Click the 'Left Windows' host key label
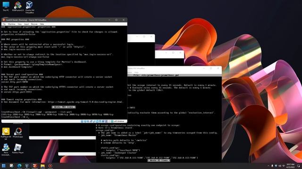Viewport: 302px width, 169px height. (x=119, y=121)
